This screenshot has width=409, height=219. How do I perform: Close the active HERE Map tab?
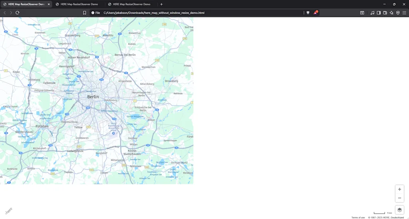click(49, 4)
